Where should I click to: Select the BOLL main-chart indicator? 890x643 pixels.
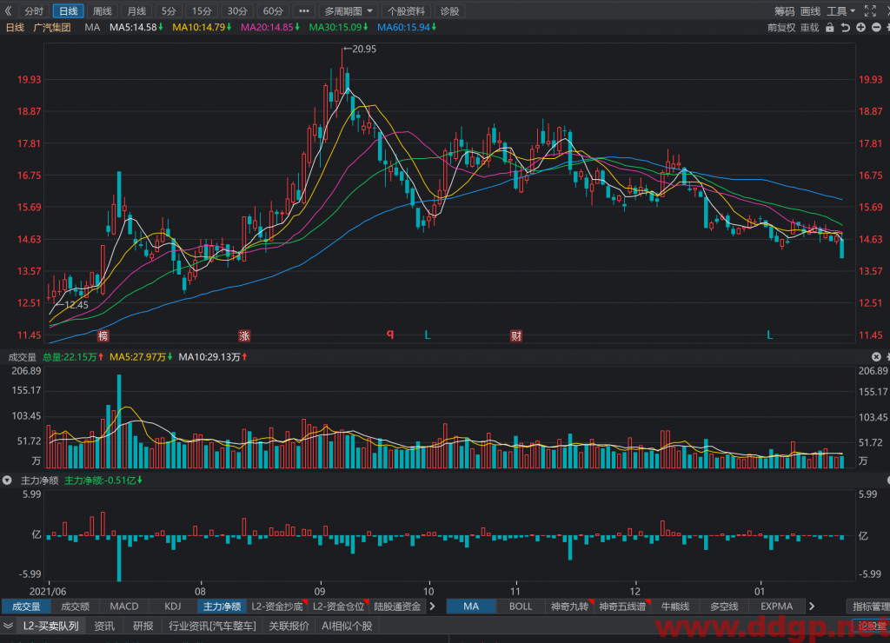521,607
